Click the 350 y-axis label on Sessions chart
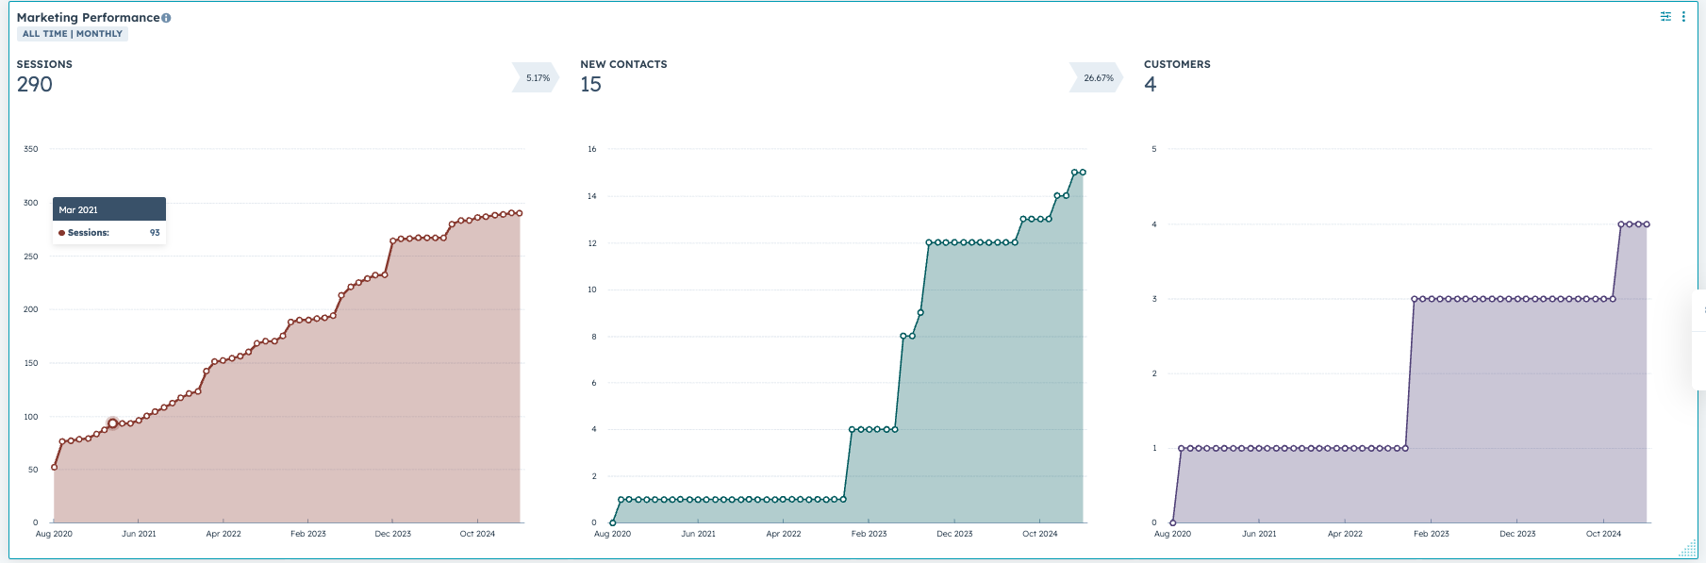 pyautogui.click(x=31, y=149)
